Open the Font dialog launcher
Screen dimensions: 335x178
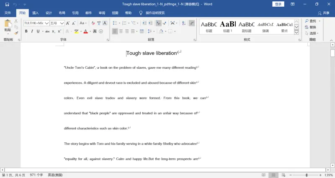[108, 40]
